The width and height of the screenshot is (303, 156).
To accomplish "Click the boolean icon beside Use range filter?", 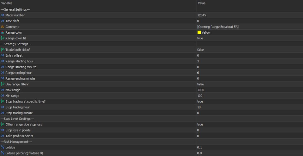I will 3,84.
